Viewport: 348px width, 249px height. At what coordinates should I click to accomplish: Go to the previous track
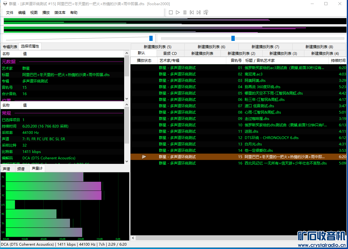(192, 12)
